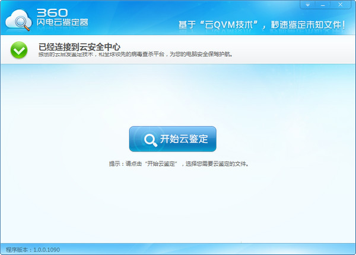Close the 360 闪电云鉴定器 window

click(x=342, y=4)
